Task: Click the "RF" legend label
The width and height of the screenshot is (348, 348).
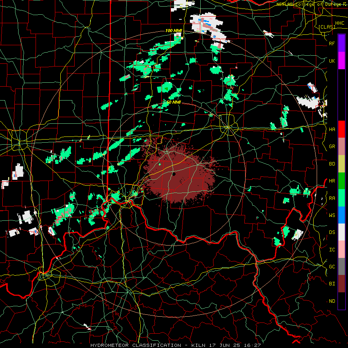Action: 332,43
